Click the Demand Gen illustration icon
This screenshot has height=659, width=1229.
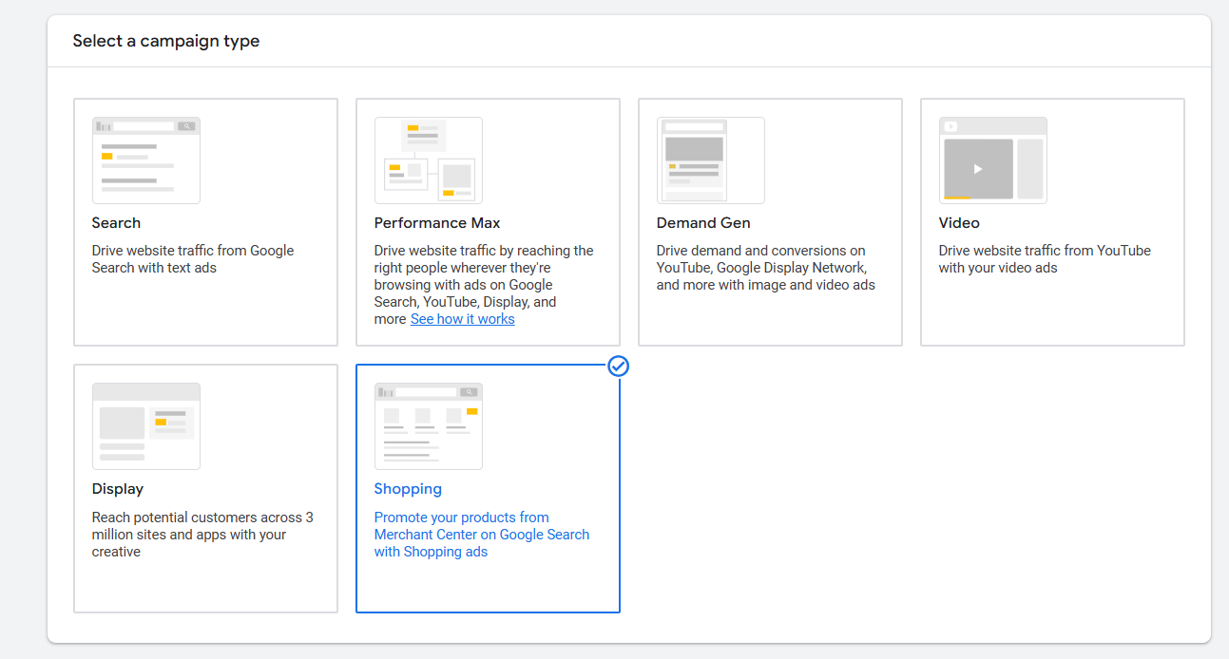coord(710,160)
